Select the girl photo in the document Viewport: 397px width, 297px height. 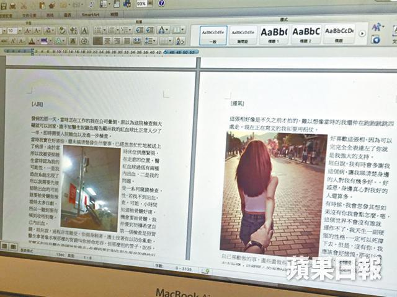click(273, 194)
